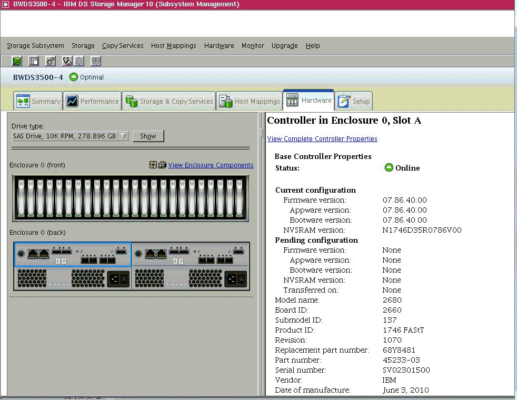Open the Drive type dropdown
Screen dimensions: 517x400
pyautogui.click(x=123, y=136)
